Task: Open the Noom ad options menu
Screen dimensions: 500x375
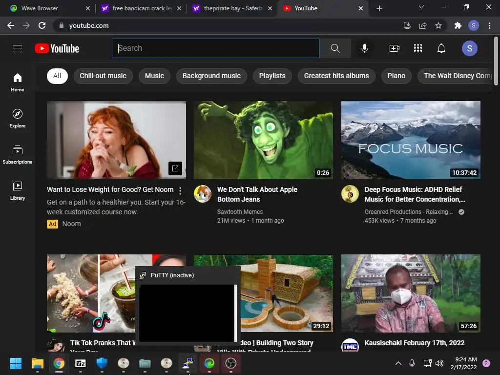Action: (x=180, y=191)
